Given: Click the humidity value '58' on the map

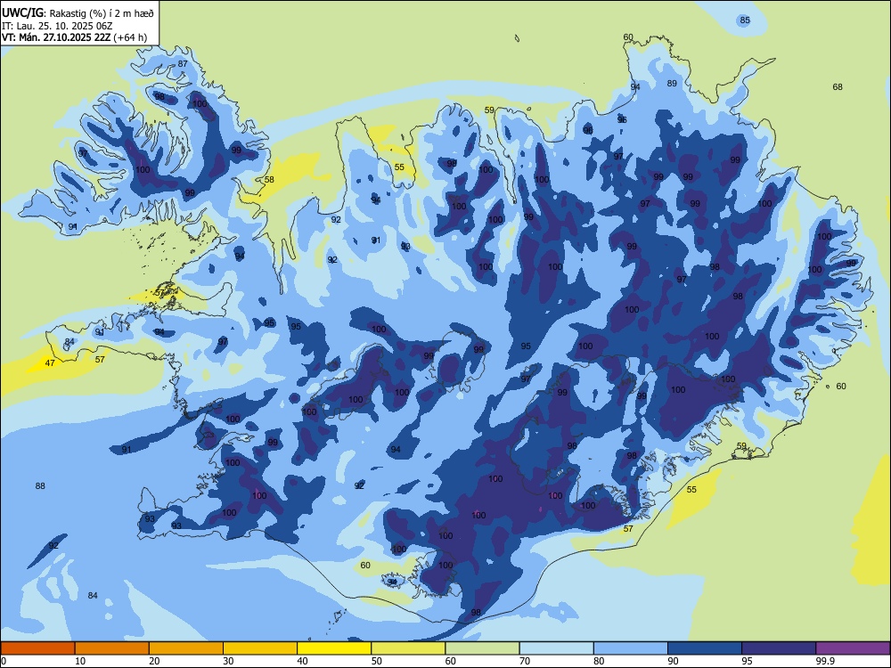Looking at the screenshot, I should pyautogui.click(x=269, y=180).
